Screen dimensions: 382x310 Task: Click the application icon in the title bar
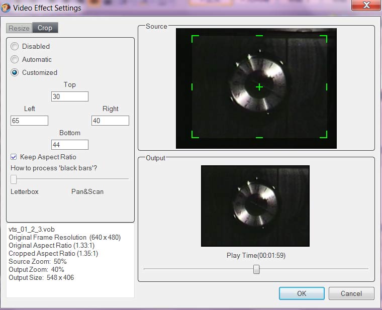point(6,8)
